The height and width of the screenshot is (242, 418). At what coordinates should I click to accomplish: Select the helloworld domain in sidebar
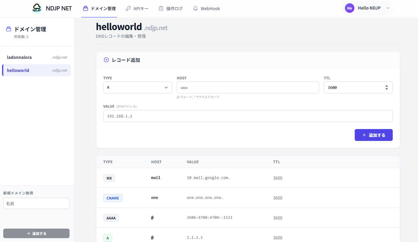tap(36, 70)
